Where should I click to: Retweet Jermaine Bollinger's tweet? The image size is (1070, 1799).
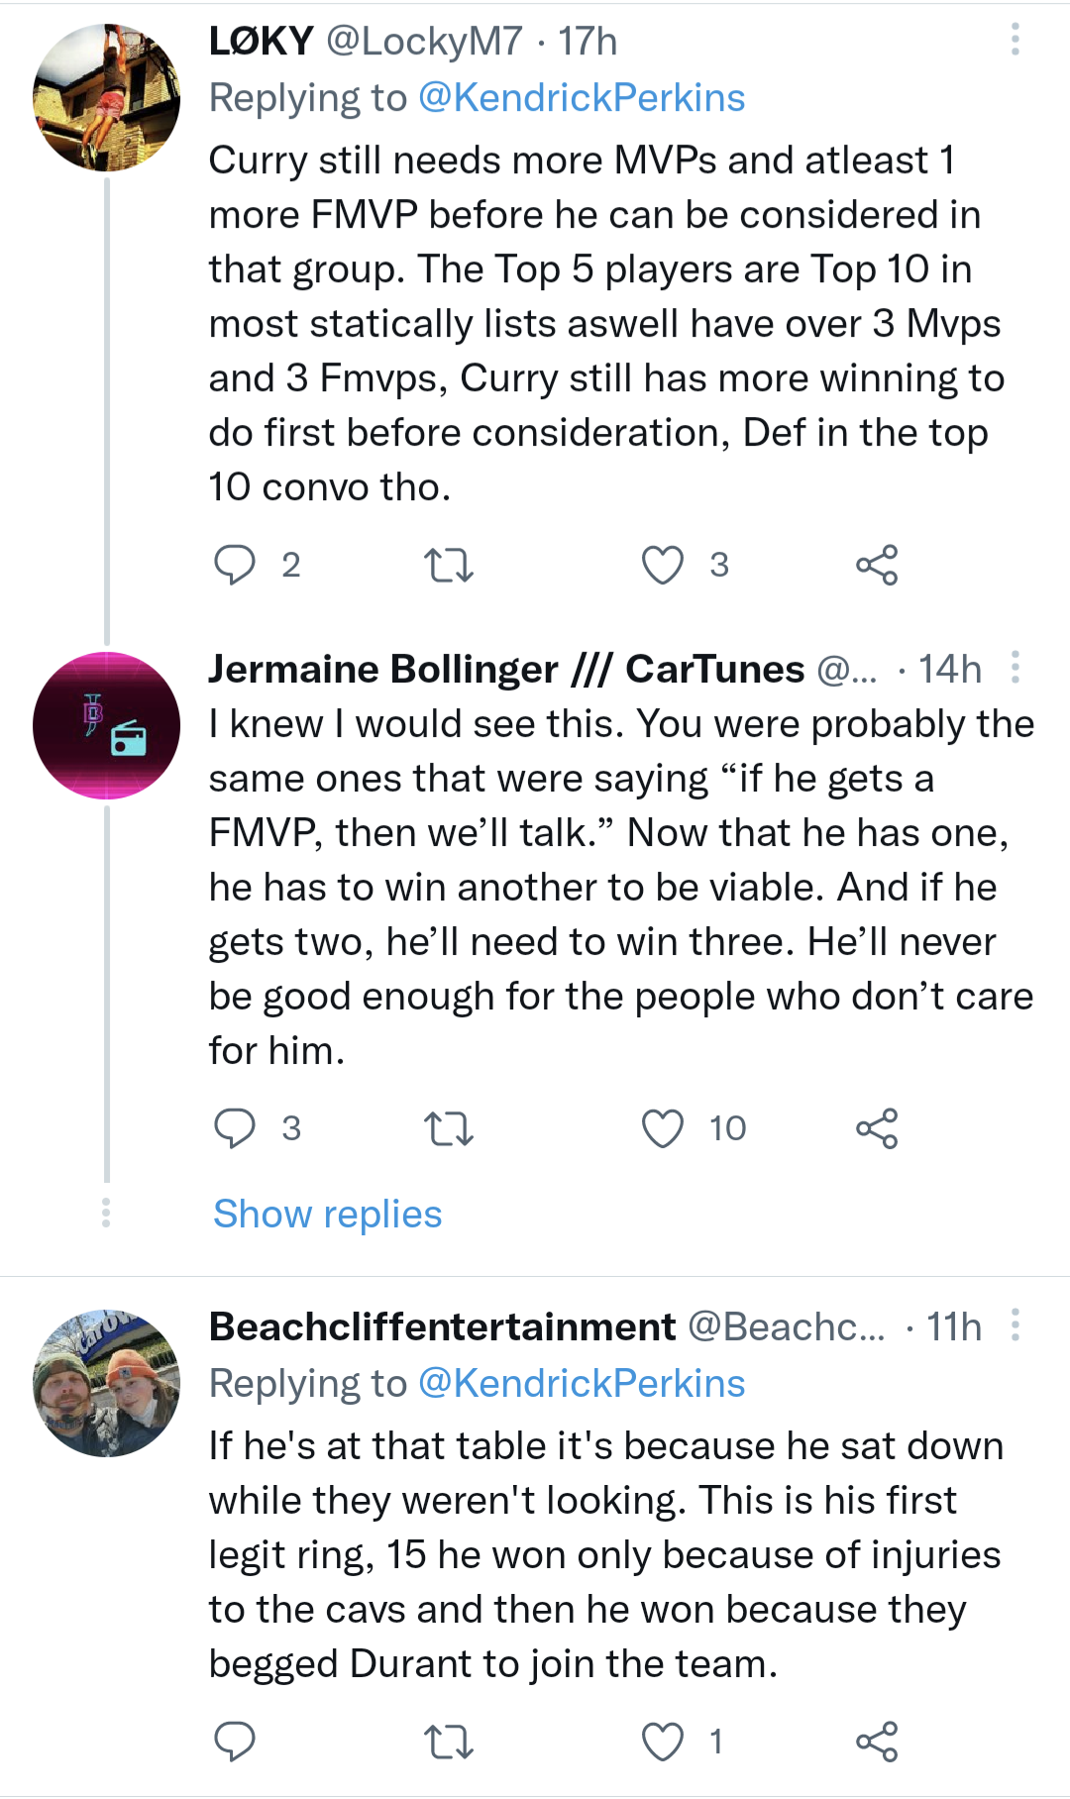[x=448, y=1128]
